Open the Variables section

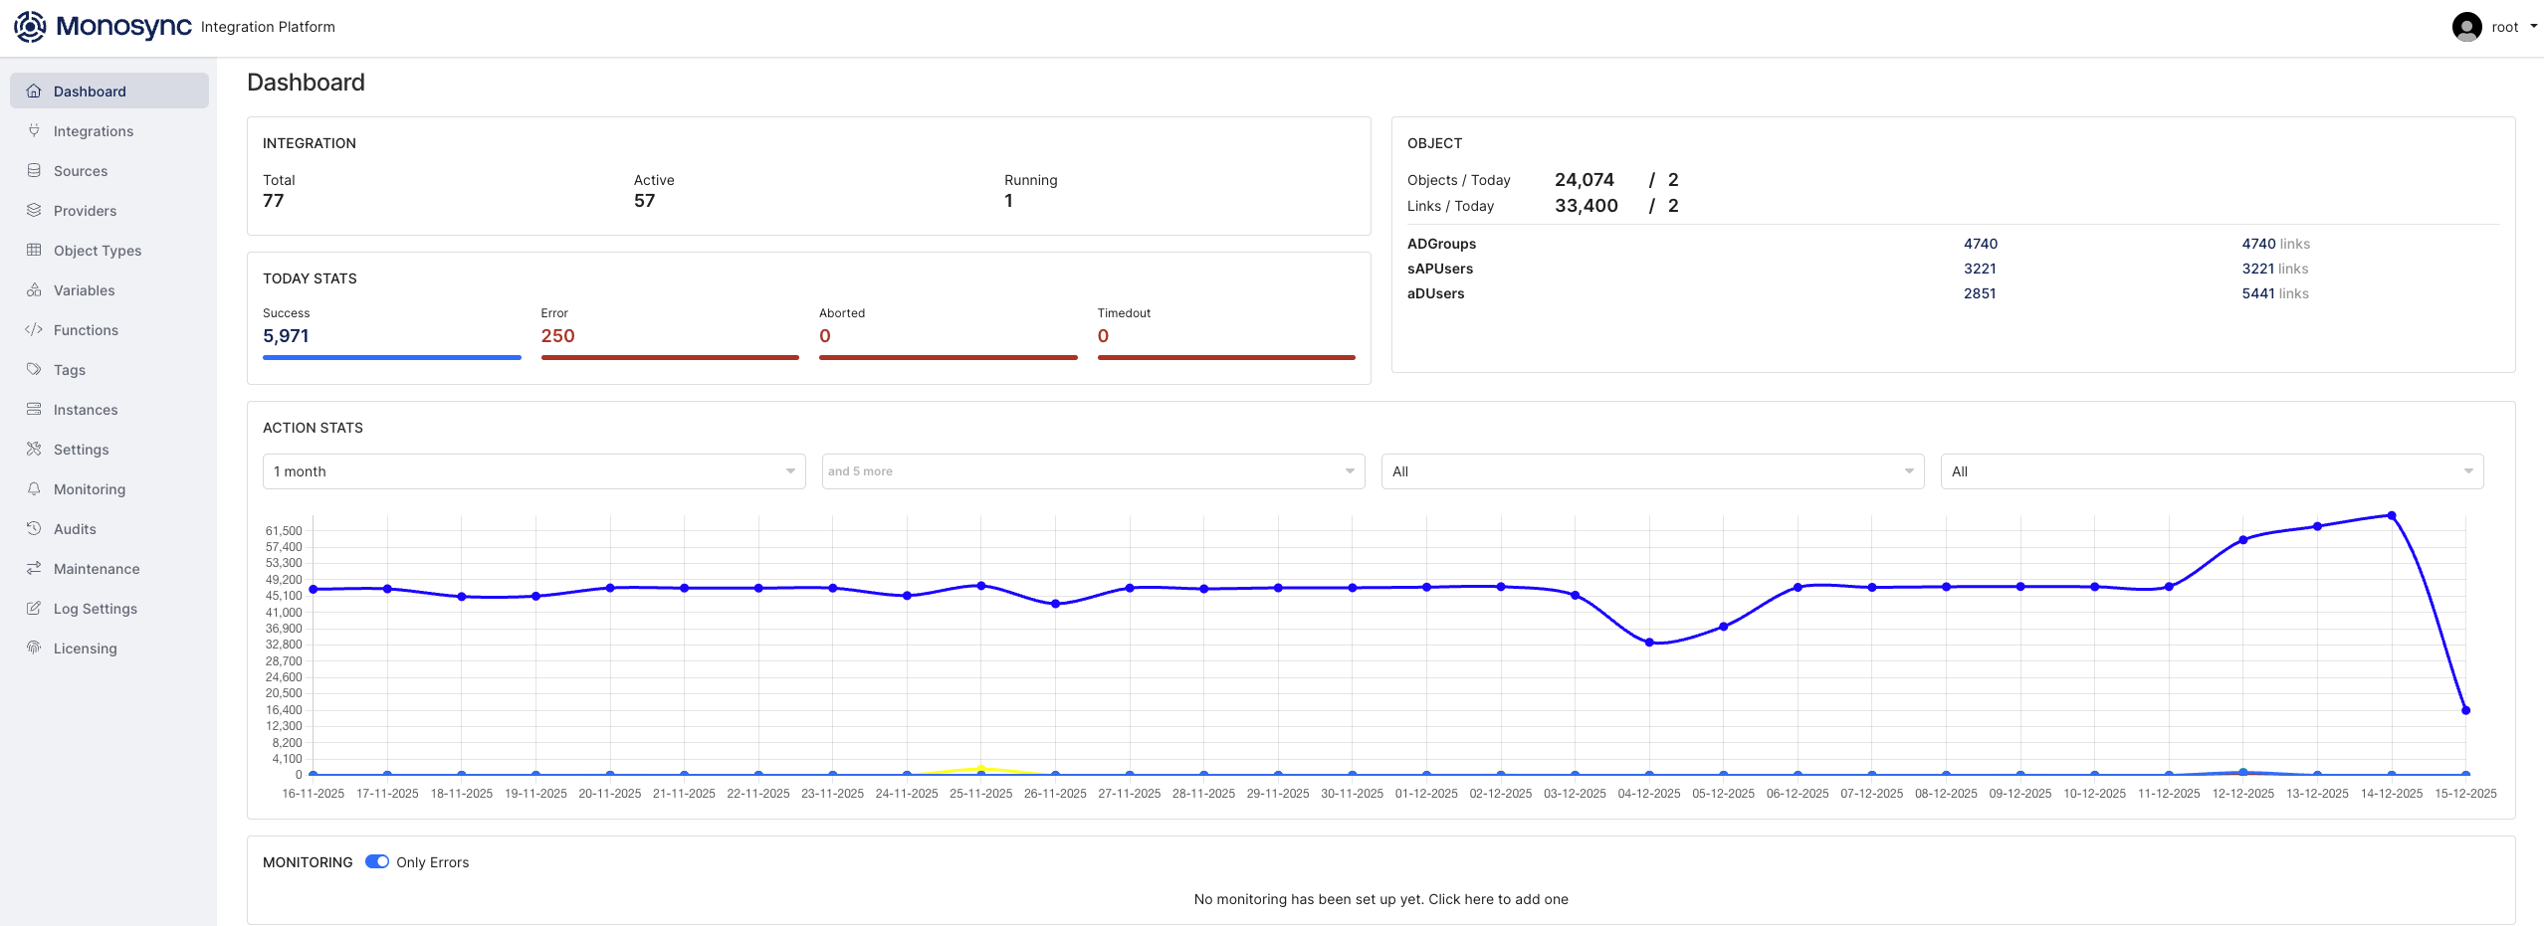click(x=85, y=289)
